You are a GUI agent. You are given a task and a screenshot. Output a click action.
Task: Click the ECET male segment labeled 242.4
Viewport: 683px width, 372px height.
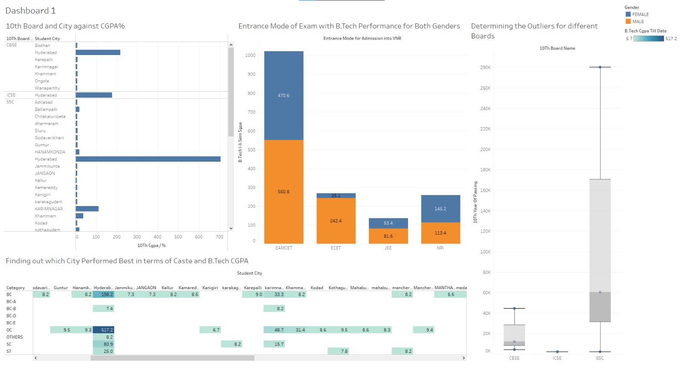pos(336,221)
